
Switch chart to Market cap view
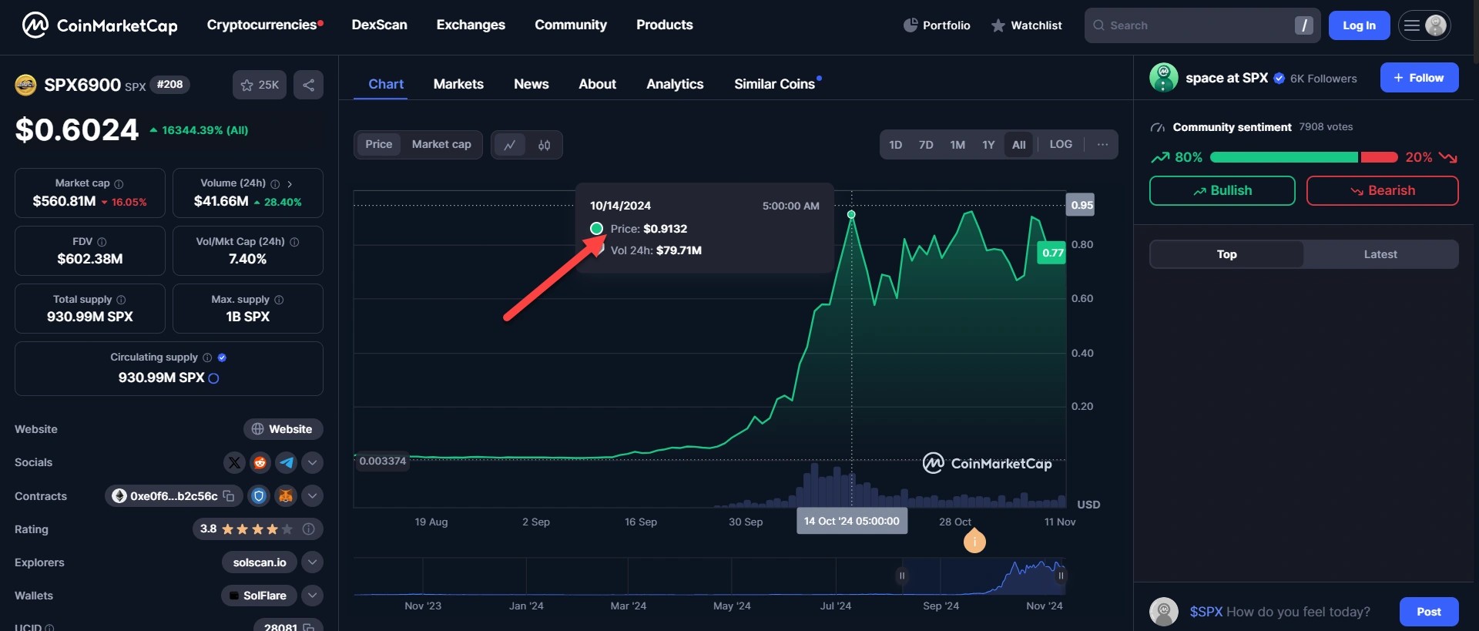pos(441,144)
